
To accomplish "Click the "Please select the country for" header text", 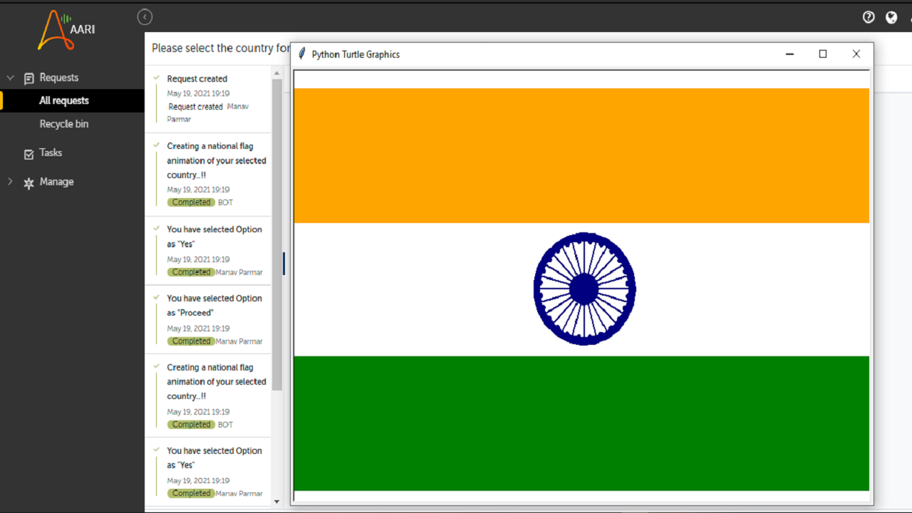I will click(222, 48).
